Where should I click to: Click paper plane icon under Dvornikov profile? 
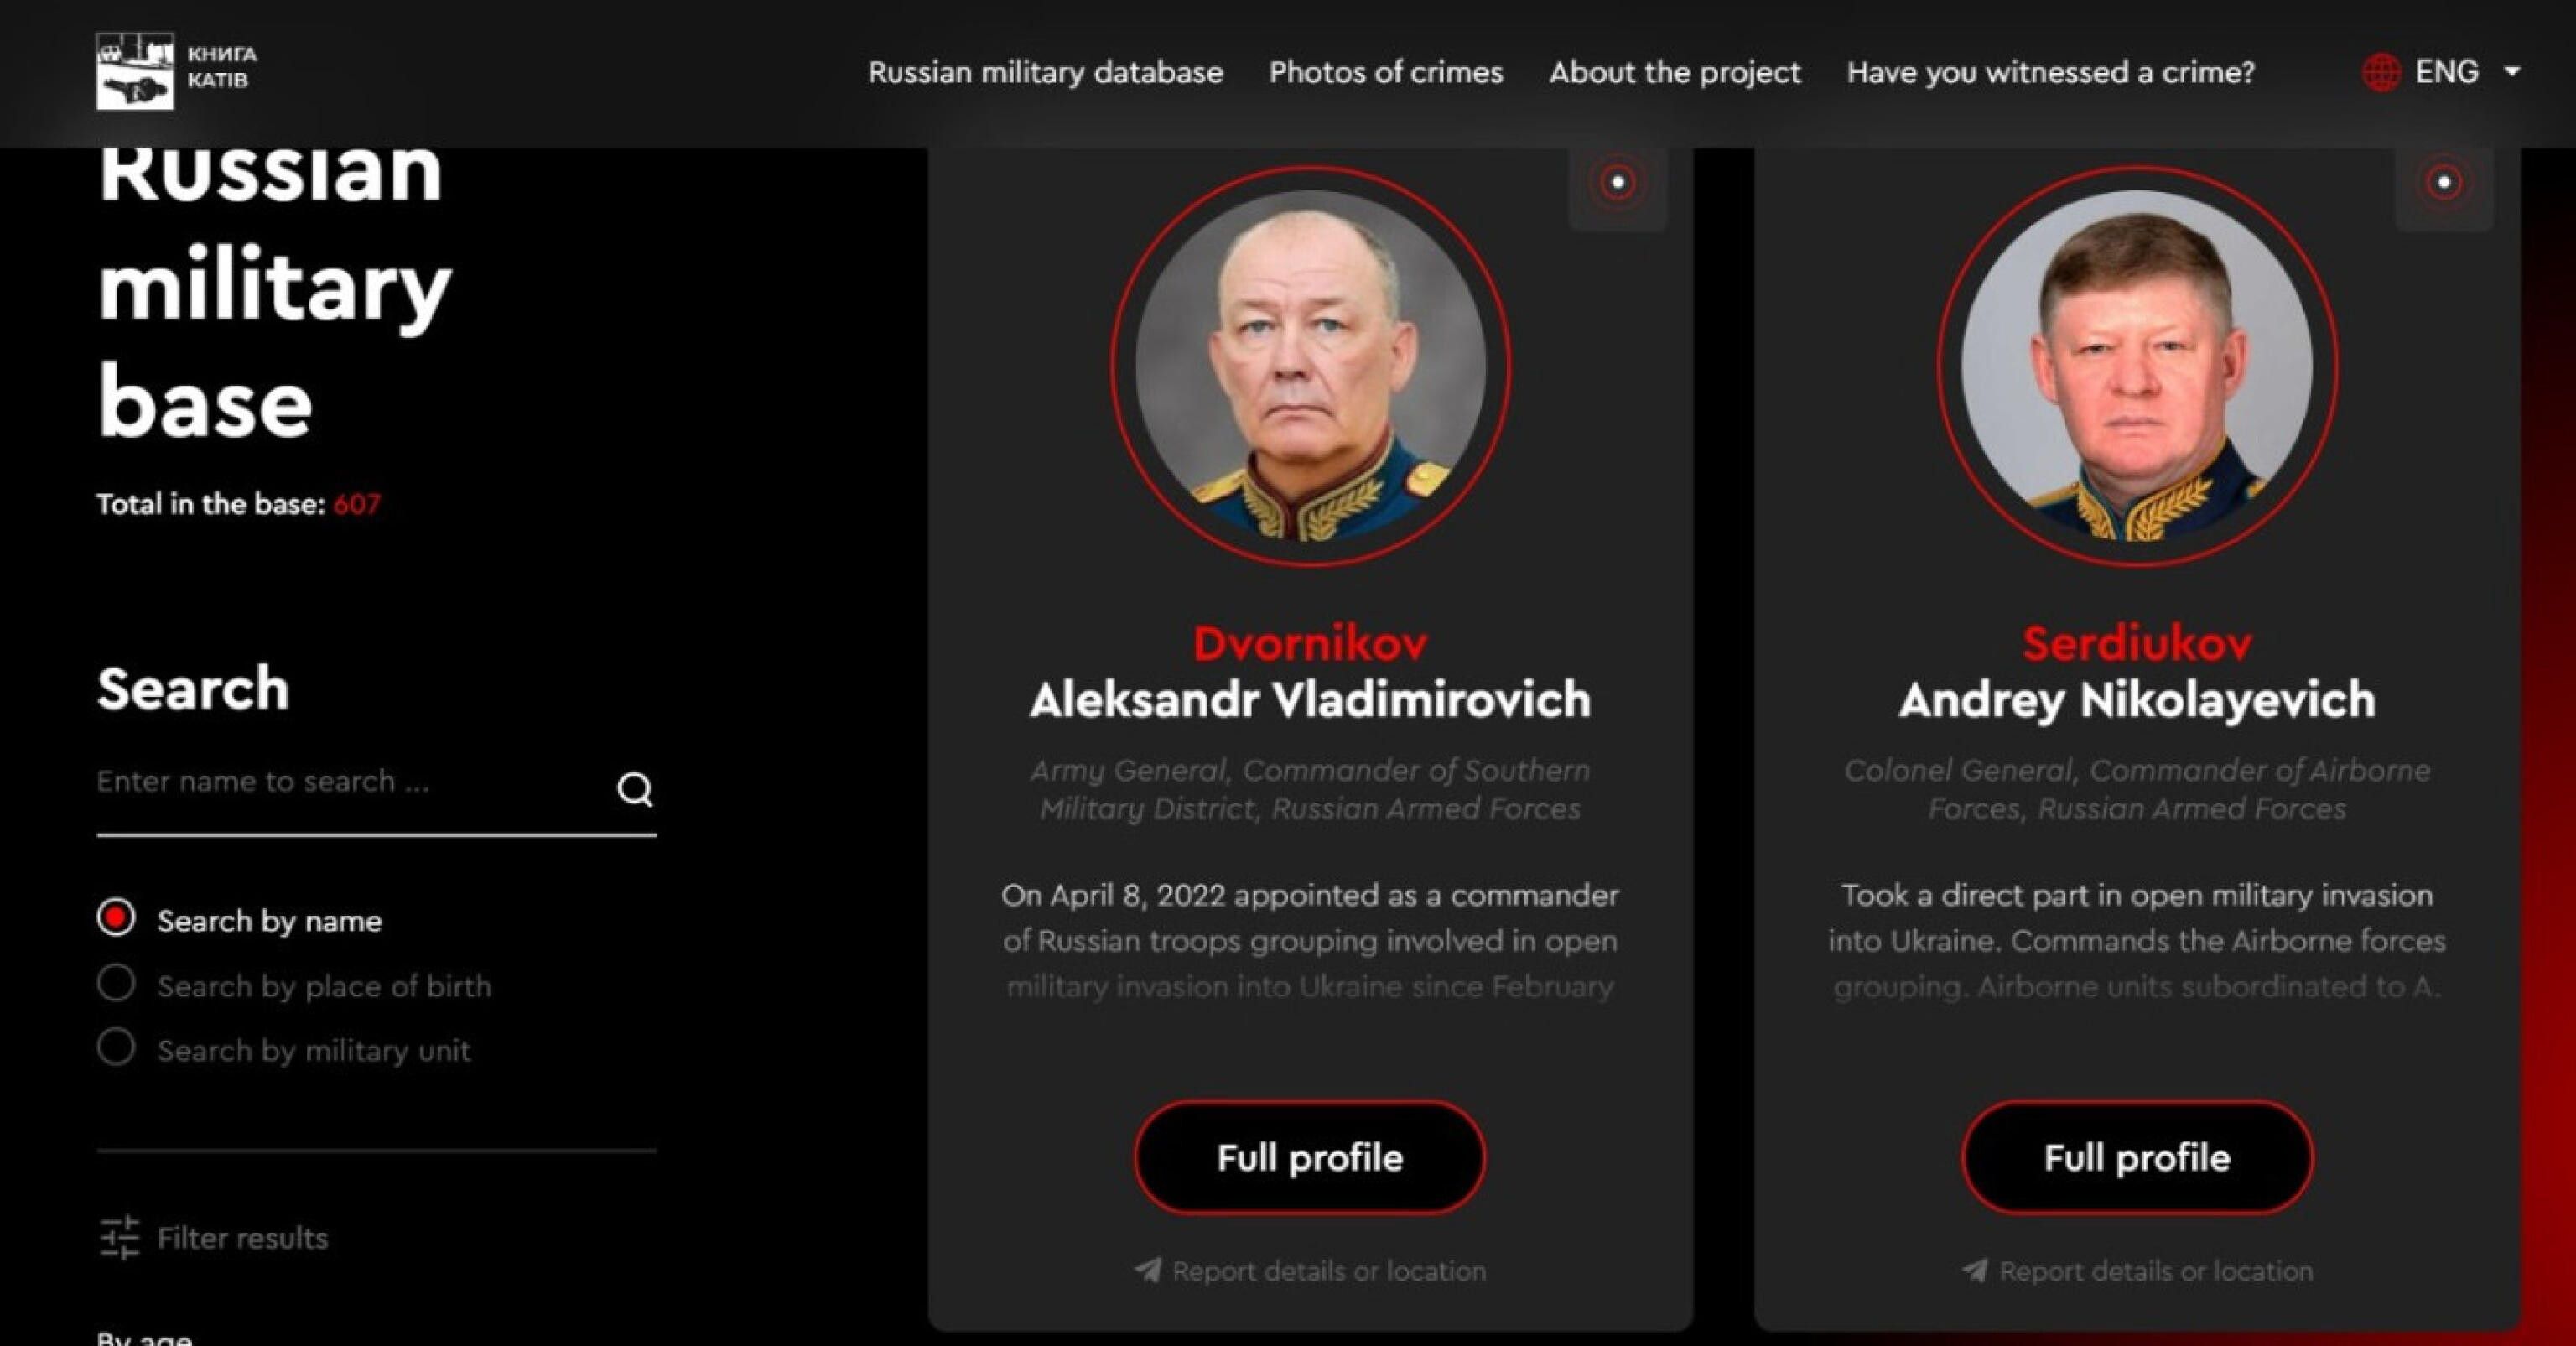tap(1148, 1271)
